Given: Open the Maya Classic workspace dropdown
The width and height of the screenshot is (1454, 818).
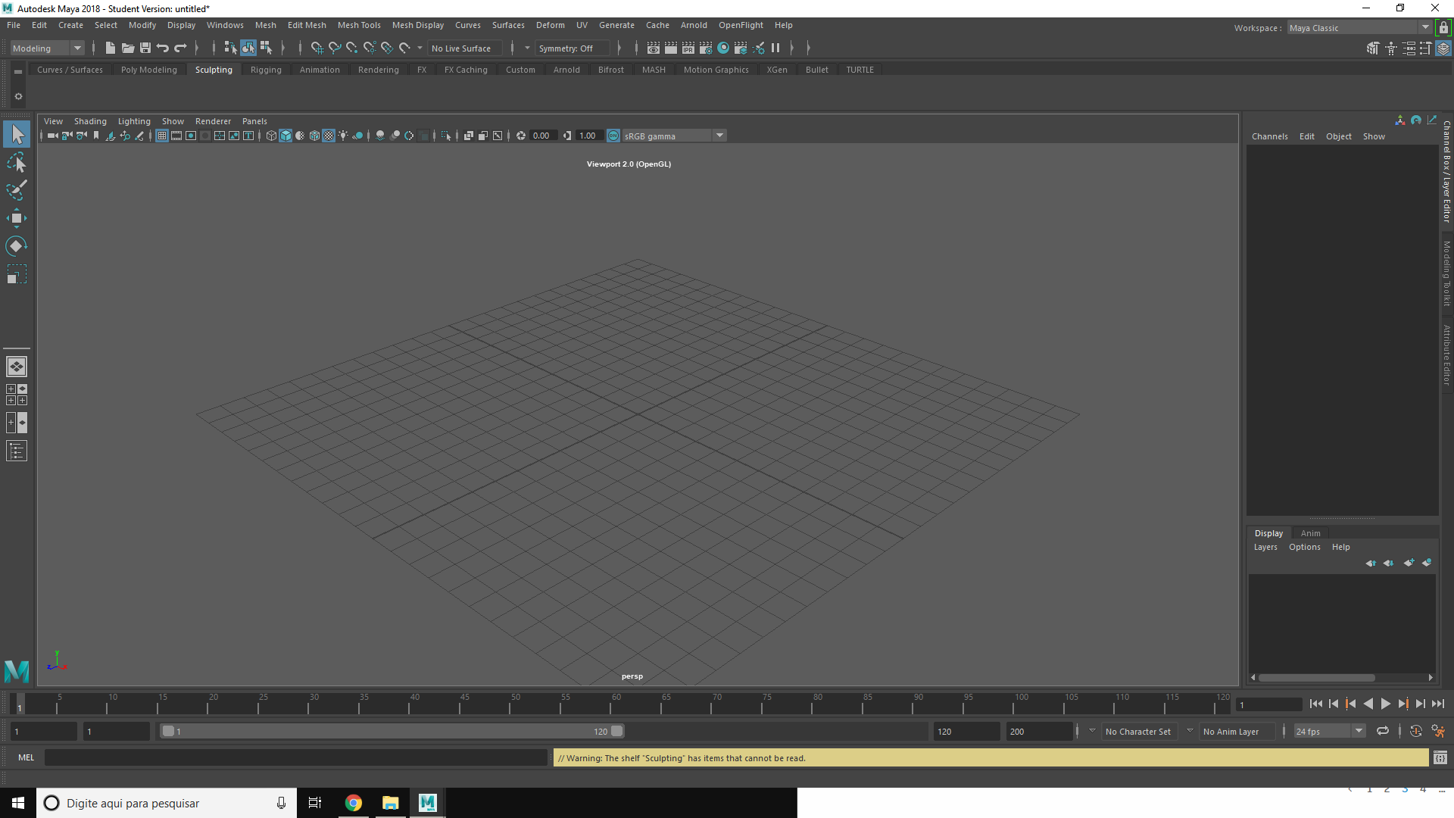Looking at the screenshot, I should 1359,28.
